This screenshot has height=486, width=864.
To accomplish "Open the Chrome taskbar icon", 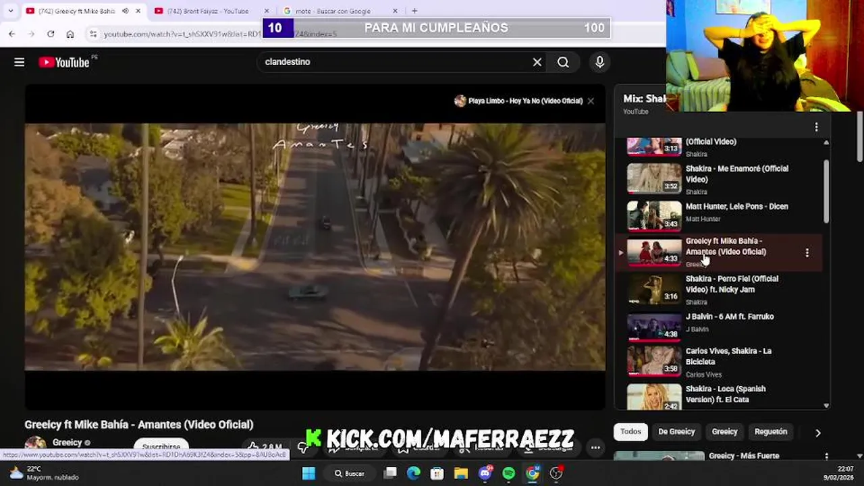I will pos(533,473).
